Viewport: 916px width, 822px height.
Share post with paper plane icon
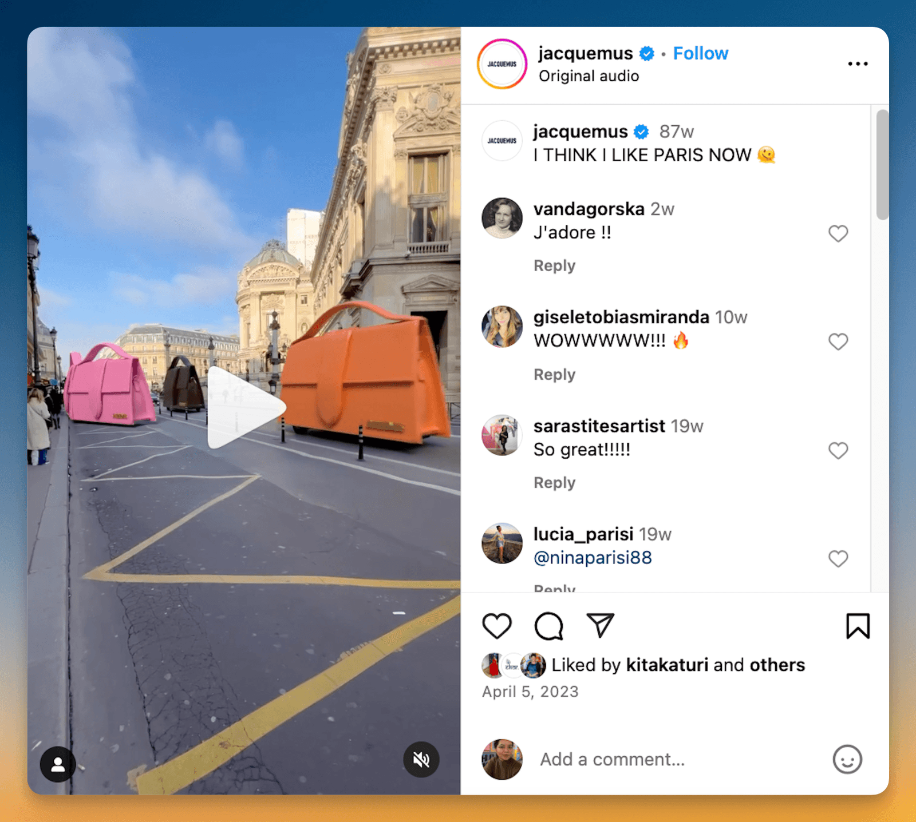coord(601,625)
